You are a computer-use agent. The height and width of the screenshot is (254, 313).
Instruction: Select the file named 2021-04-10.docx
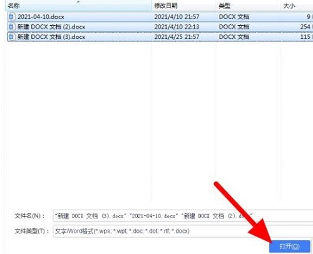tap(41, 17)
